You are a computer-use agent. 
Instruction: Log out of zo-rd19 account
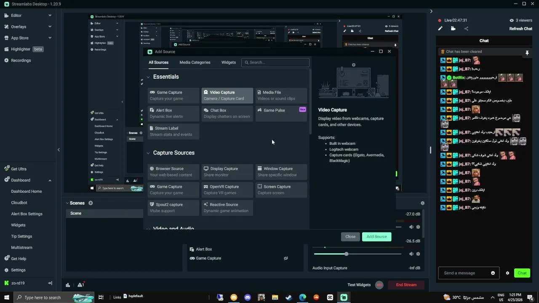[x=50, y=283]
